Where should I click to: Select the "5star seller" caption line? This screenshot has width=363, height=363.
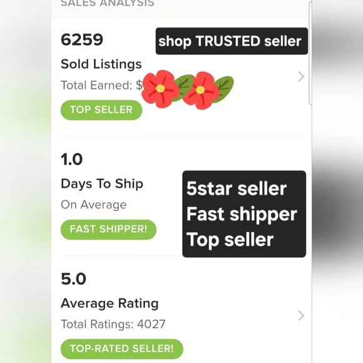pos(237,188)
